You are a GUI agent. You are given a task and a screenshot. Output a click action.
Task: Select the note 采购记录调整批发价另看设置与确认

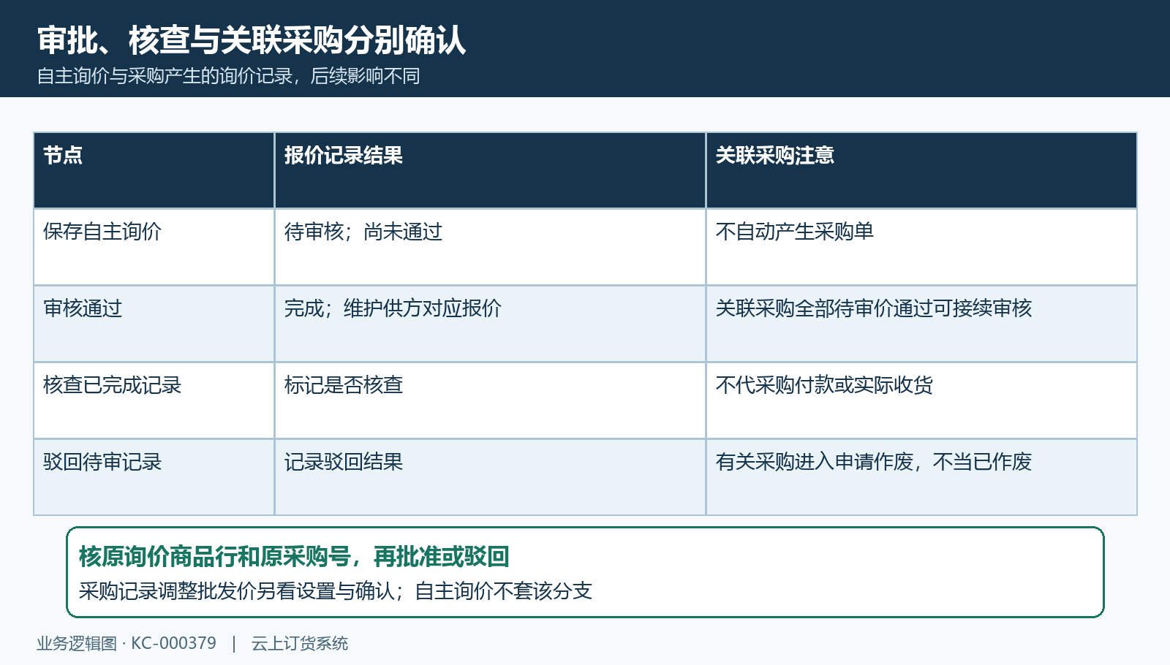[237, 591]
